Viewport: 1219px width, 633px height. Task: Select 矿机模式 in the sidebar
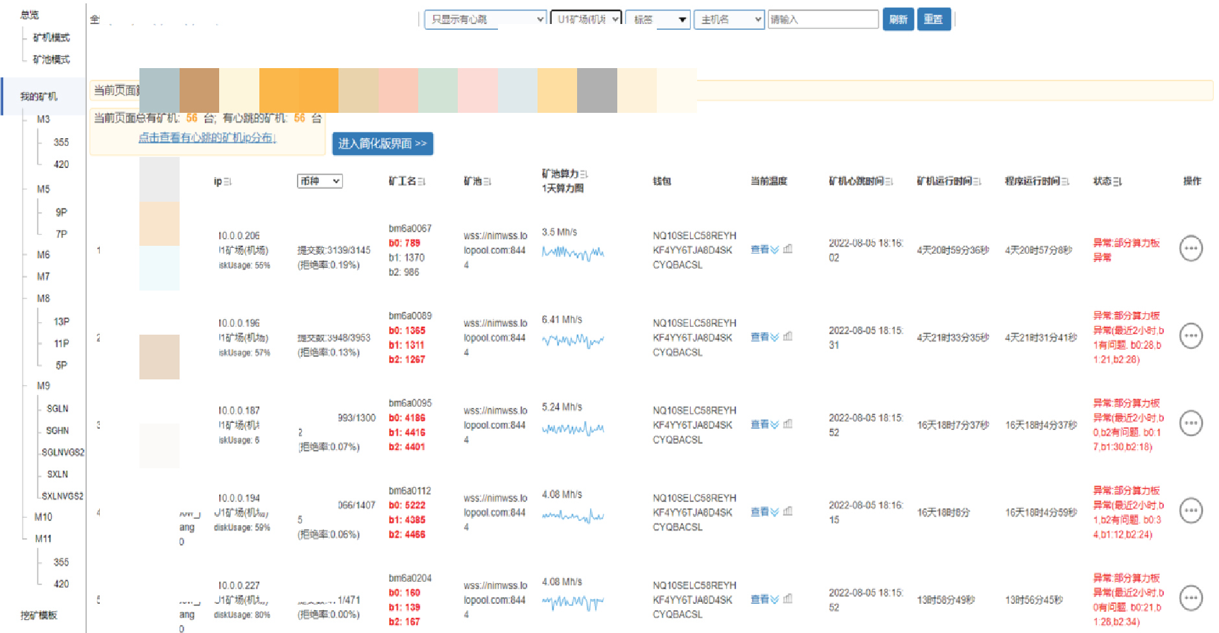[x=51, y=38]
